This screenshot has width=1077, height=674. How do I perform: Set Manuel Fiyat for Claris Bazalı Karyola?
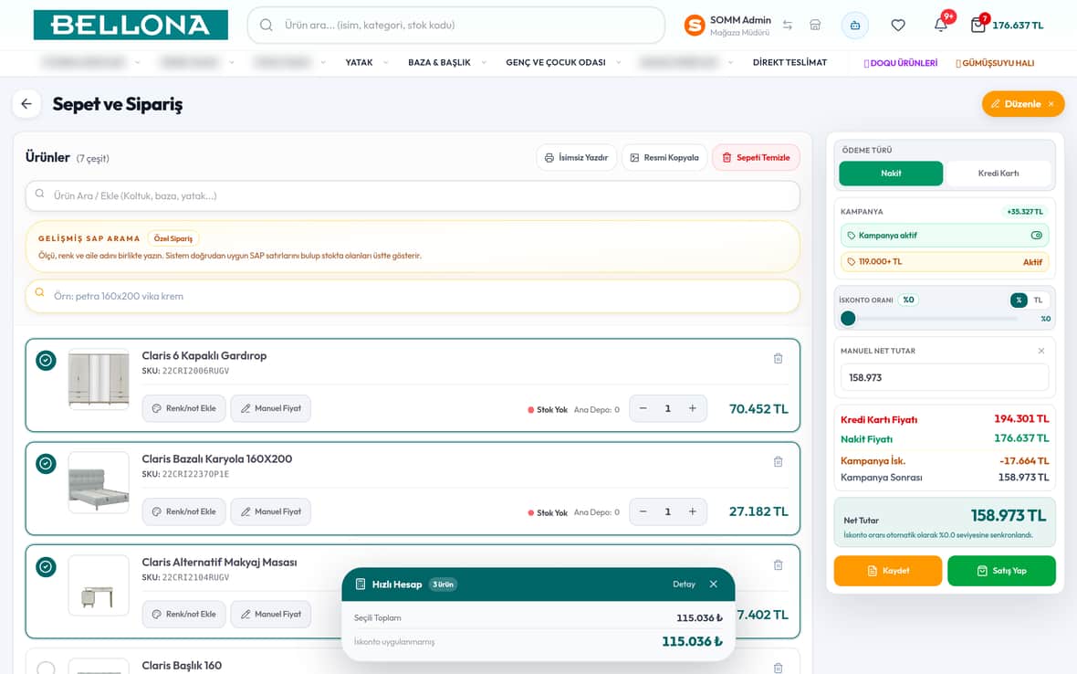[x=271, y=511]
